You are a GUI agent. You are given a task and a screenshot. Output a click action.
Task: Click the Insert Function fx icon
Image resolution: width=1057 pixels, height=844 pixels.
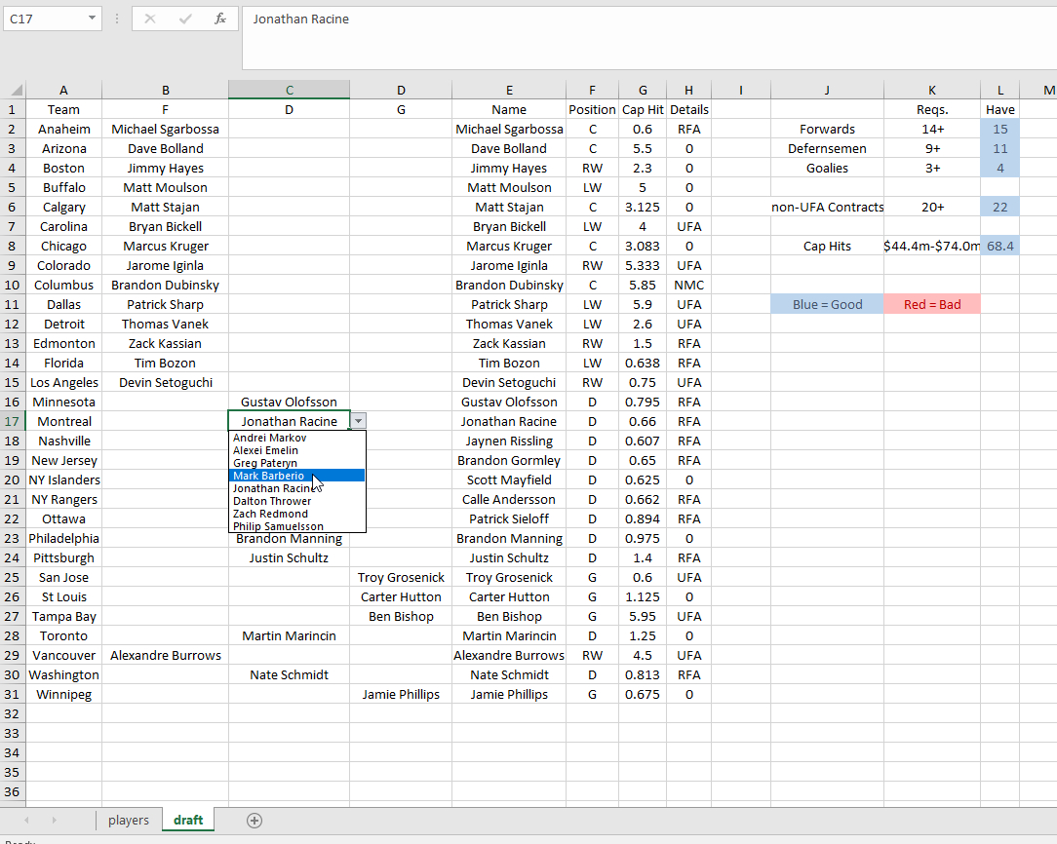(220, 19)
